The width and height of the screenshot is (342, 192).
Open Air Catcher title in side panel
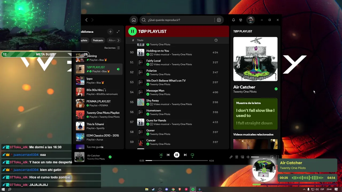[x=244, y=87]
